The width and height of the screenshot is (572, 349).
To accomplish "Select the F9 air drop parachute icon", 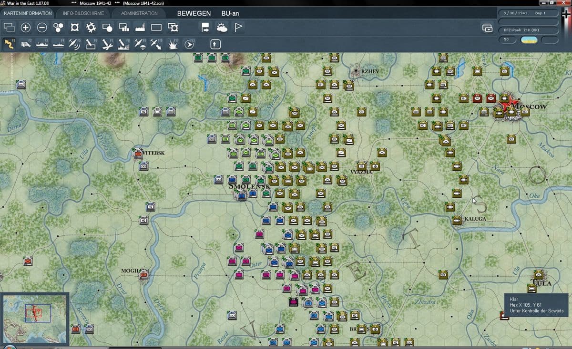I will (x=140, y=44).
